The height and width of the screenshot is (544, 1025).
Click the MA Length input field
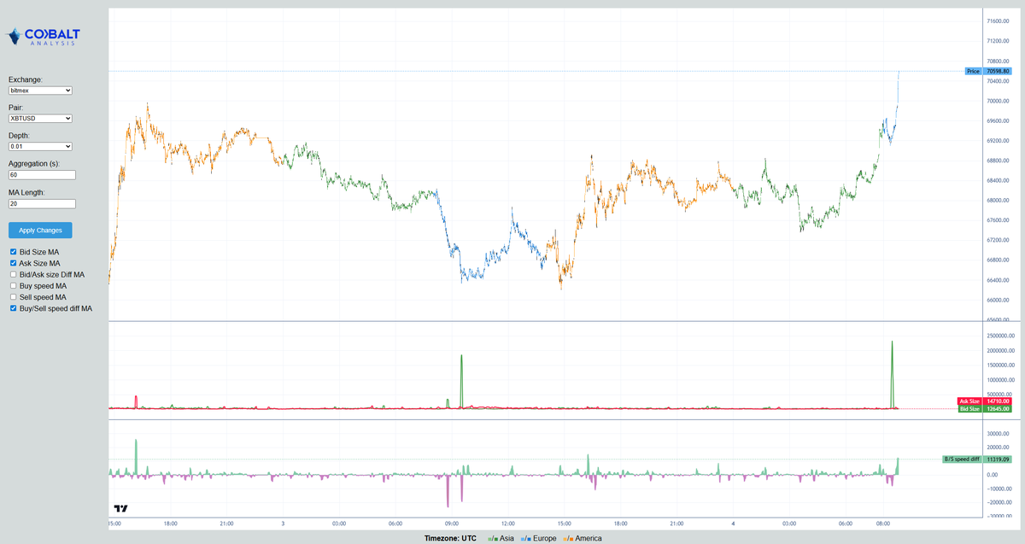pyautogui.click(x=42, y=203)
